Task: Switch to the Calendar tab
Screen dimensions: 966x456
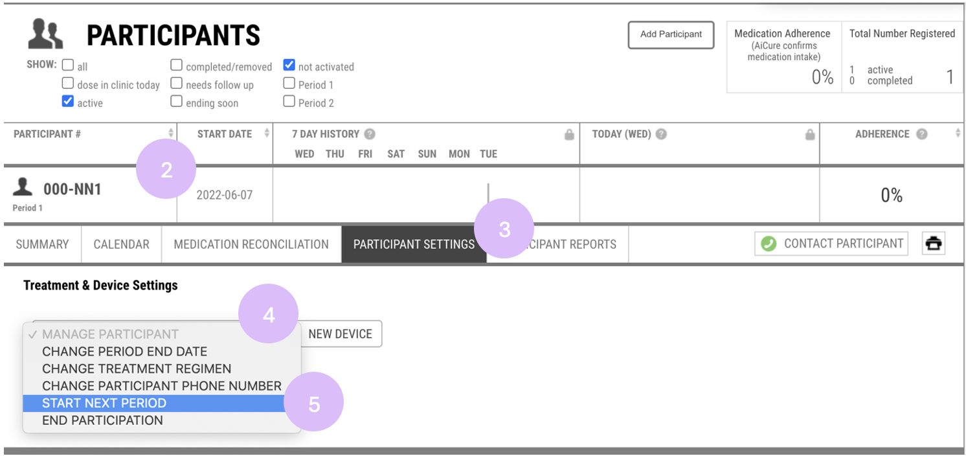Action: (x=121, y=244)
